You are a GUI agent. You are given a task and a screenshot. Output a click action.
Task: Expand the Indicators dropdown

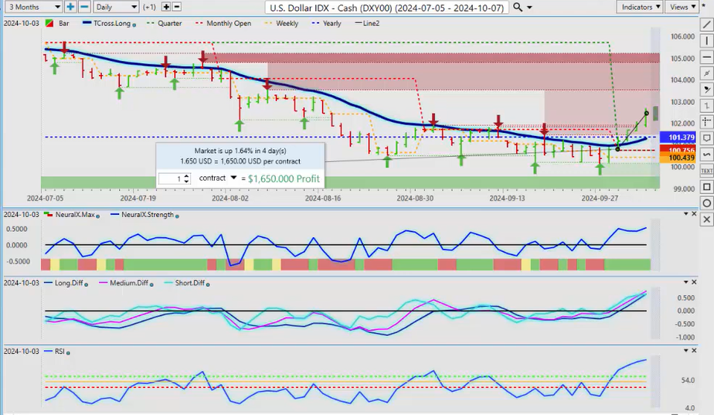[639, 7]
